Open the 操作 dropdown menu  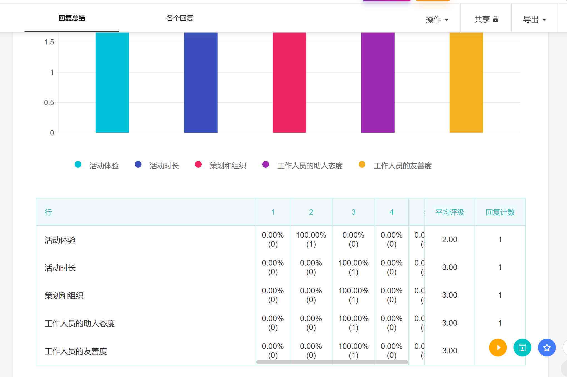click(x=437, y=19)
